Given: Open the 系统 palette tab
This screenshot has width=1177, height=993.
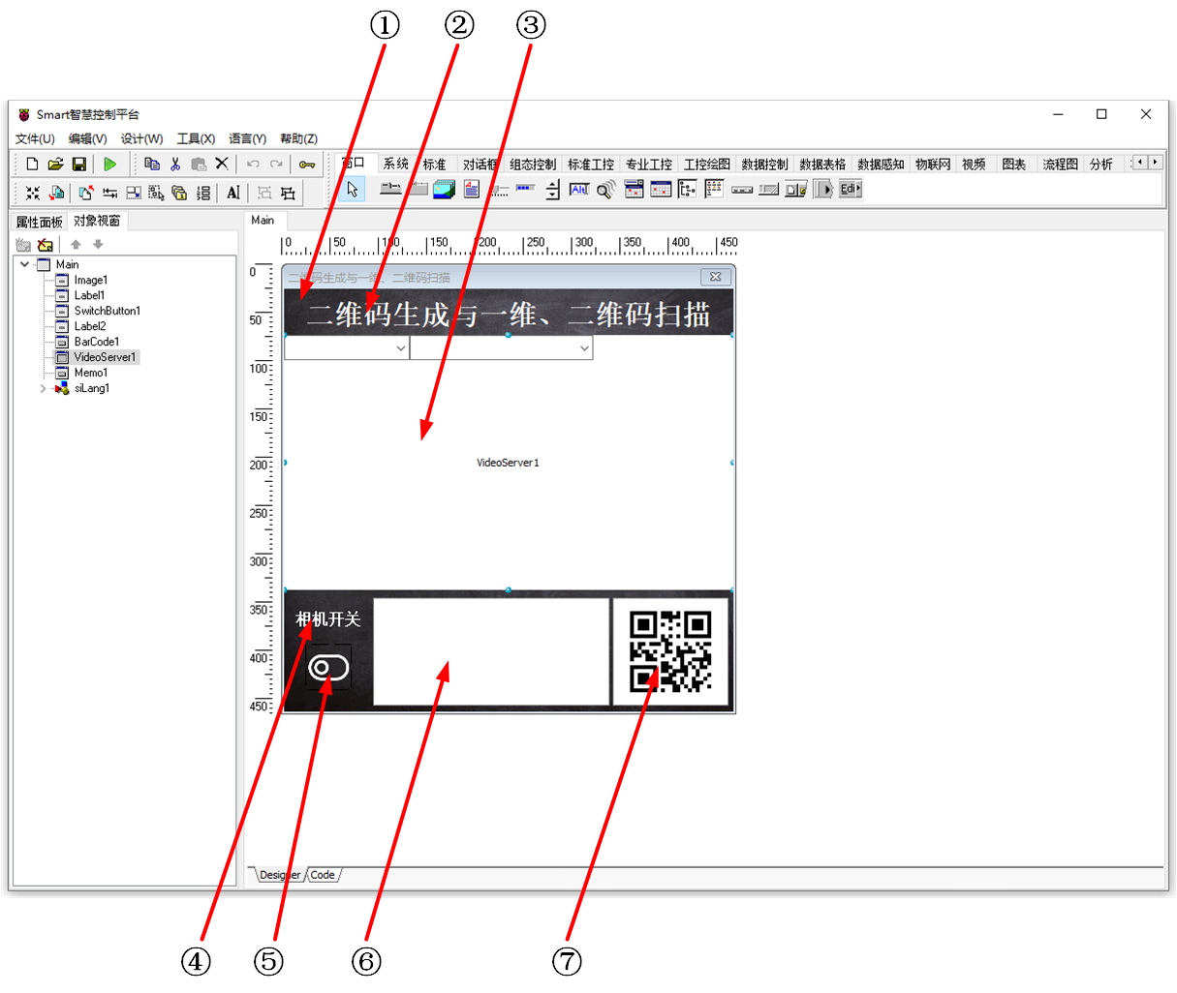Looking at the screenshot, I should pos(396,164).
